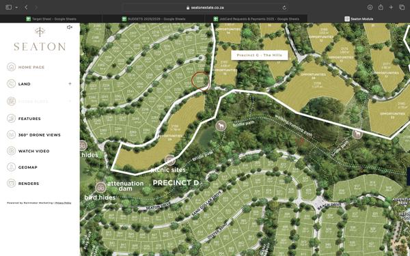Click the Renders image icon
This screenshot has width=410, height=256.
(x=11, y=183)
